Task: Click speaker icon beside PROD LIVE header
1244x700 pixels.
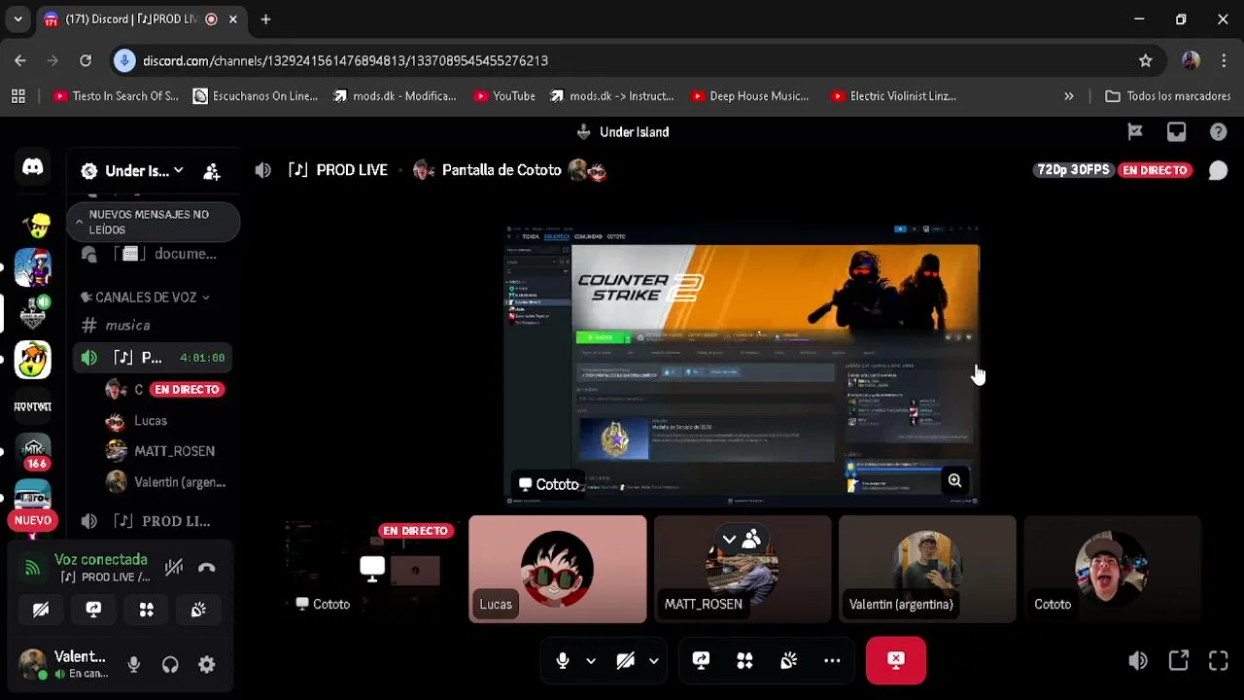Action: pos(262,170)
